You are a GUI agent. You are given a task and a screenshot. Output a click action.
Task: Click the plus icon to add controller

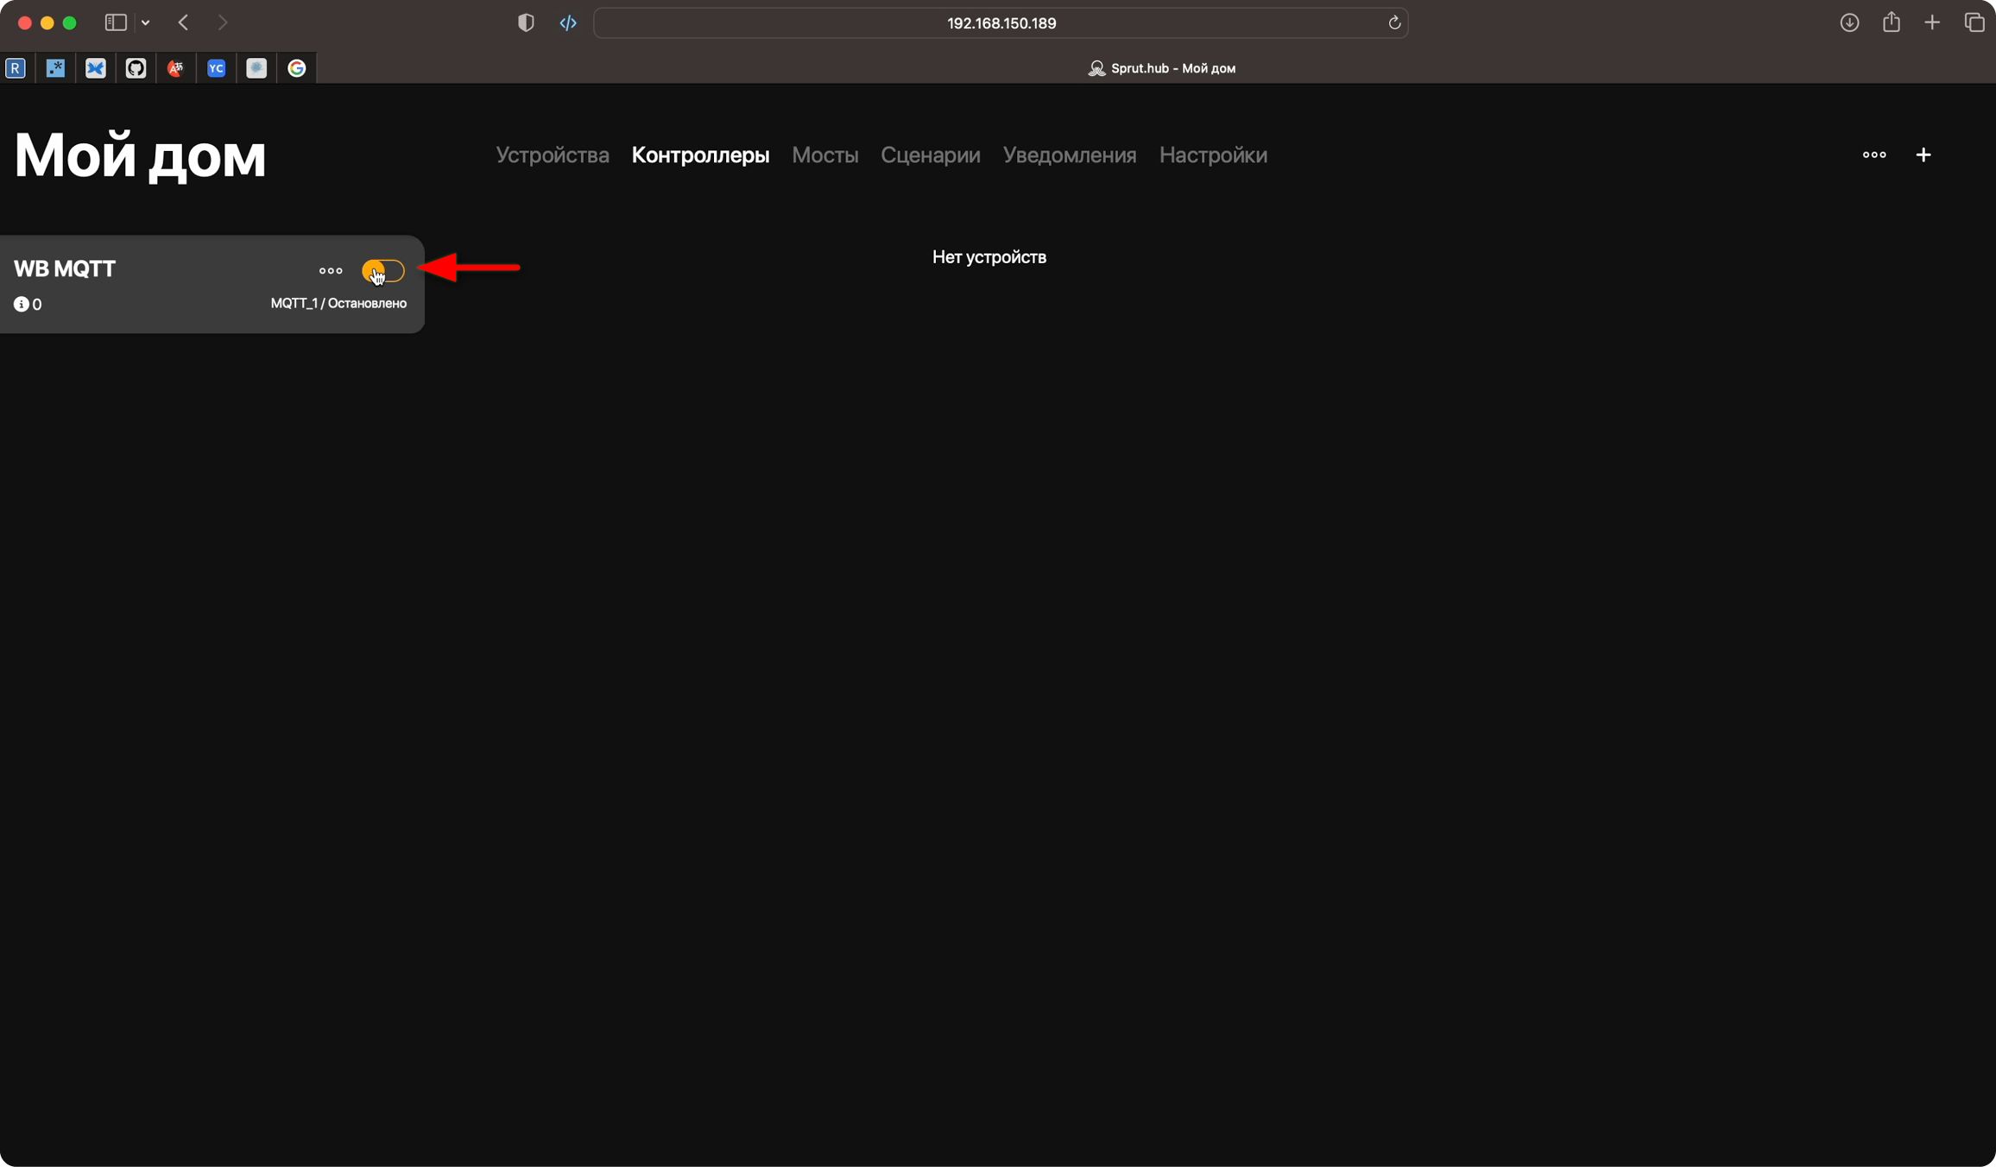click(x=1923, y=155)
